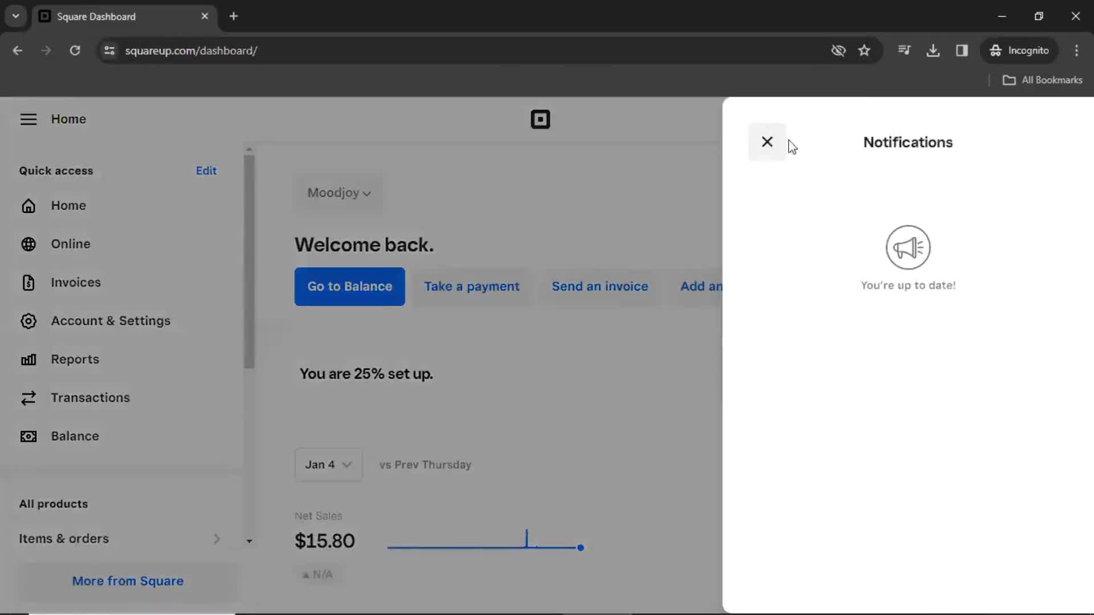Open Reports in the sidebar

click(75, 359)
